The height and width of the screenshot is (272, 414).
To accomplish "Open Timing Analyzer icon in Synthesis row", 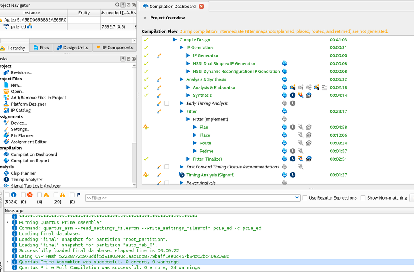I will click(292, 95).
